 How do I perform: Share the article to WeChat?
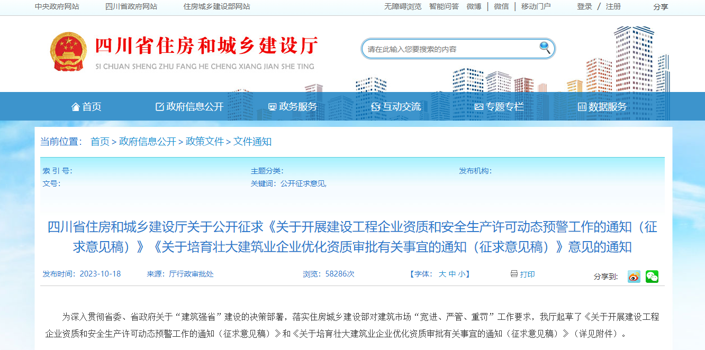click(652, 277)
